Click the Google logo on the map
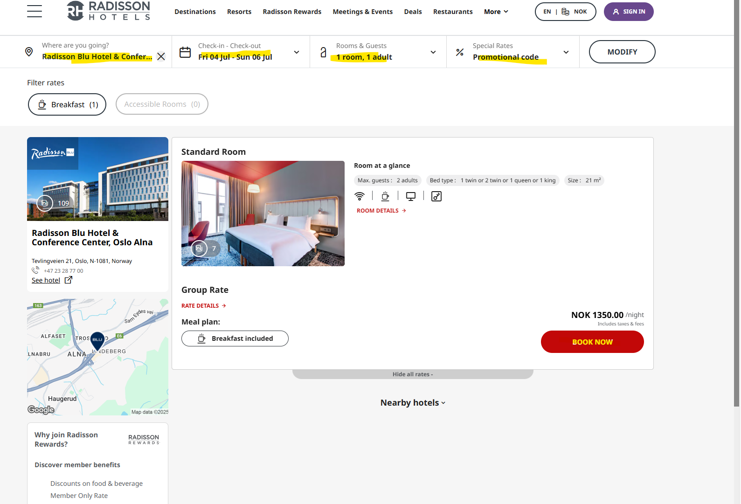Image resolution: width=741 pixels, height=504 pixels. pyautogui.click(x=41, y=409)
